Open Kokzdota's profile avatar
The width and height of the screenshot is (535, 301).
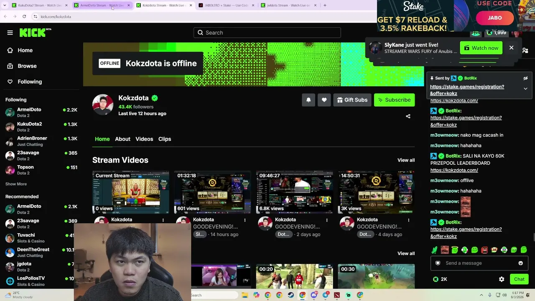coord(103,105)
